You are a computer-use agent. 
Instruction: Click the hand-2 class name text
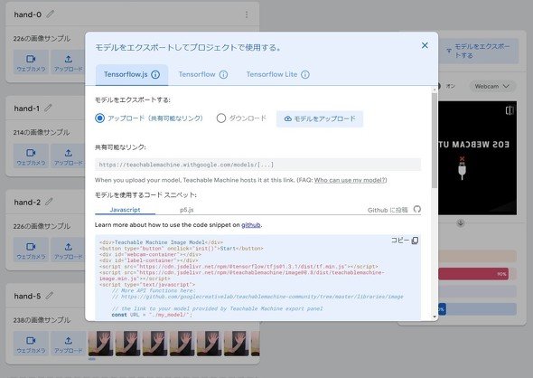27,203
